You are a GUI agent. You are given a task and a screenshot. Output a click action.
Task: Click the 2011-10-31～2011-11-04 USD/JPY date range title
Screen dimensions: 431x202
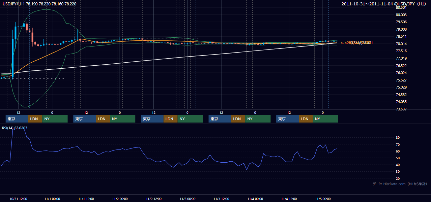(x=384, y=4)
